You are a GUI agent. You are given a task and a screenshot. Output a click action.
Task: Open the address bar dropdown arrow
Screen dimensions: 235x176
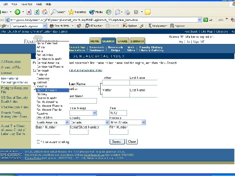[x=199, y=20]
